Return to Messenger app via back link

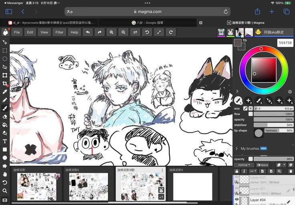tap(14, 3)
